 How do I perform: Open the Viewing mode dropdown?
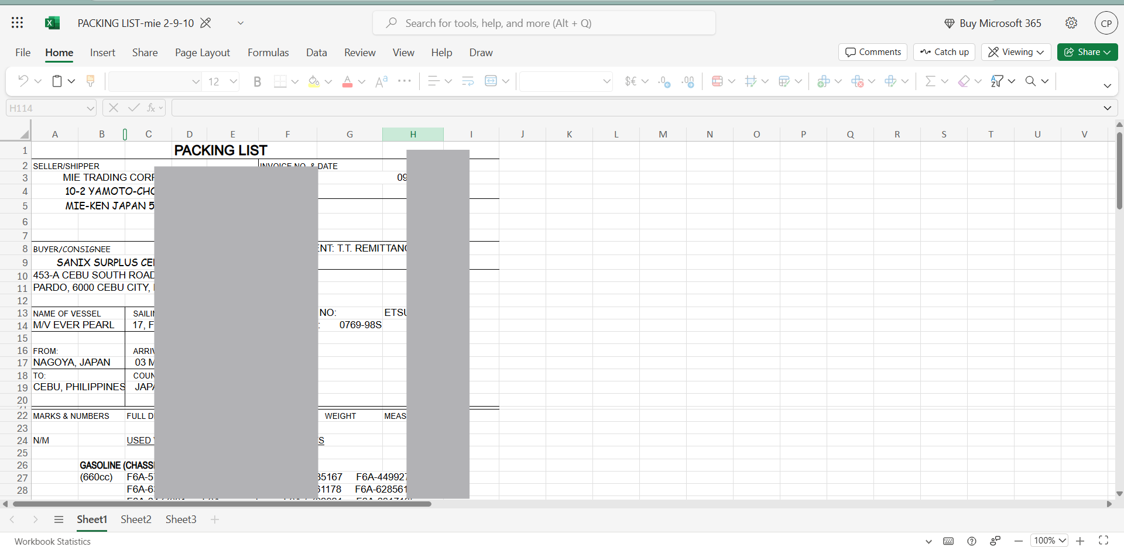(x=1016, y=52)
